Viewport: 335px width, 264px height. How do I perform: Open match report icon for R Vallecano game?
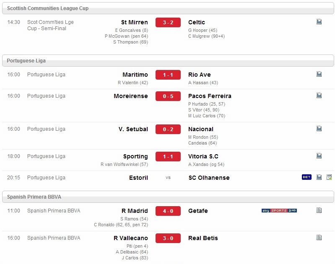319,237
